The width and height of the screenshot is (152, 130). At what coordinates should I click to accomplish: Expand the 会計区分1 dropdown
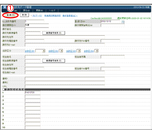(x=44, y=51)
